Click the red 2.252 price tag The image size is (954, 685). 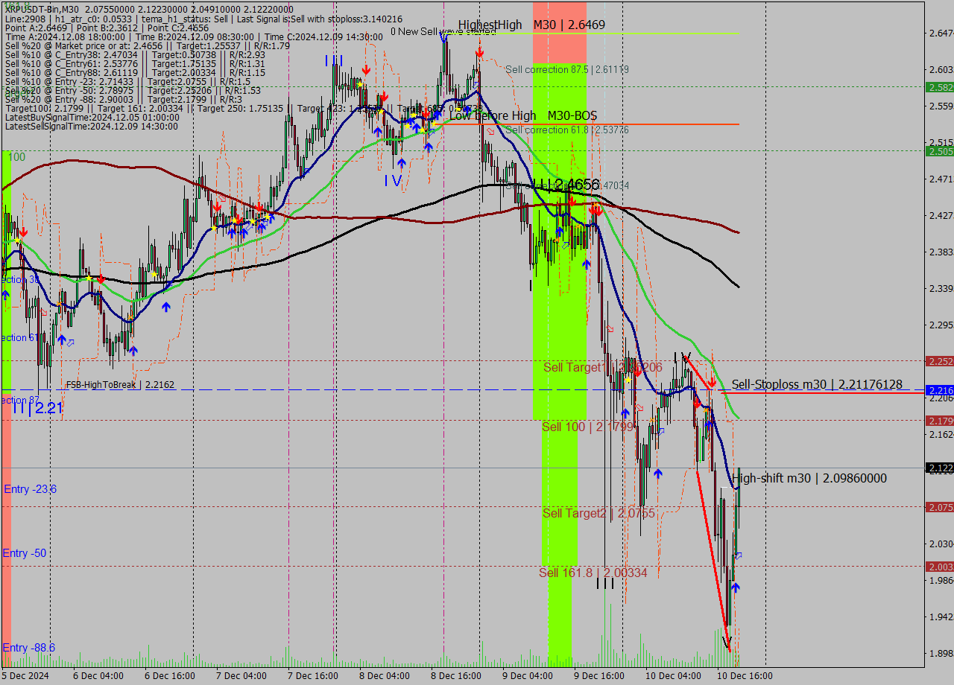[x=939, y=361]
